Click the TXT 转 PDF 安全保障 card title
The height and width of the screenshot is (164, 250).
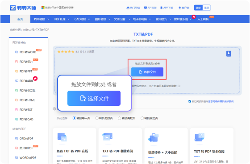(209, 152)
